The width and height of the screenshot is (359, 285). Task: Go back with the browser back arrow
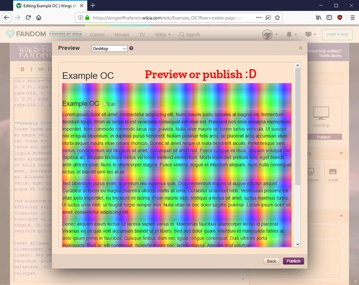(7, 17)
